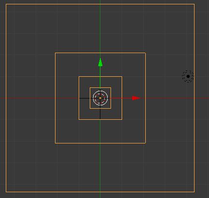This screenshot has height=198, width=209.
Task: Click the third square's top-right corner
Action: coord(122,77)
